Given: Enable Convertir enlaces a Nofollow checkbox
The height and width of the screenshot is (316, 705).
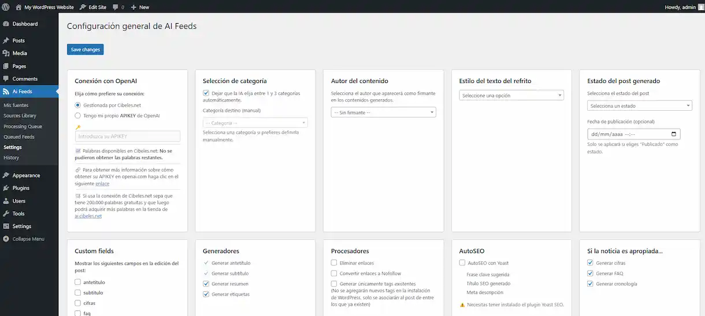Looking at the screenshot, I should pos(334,273).
